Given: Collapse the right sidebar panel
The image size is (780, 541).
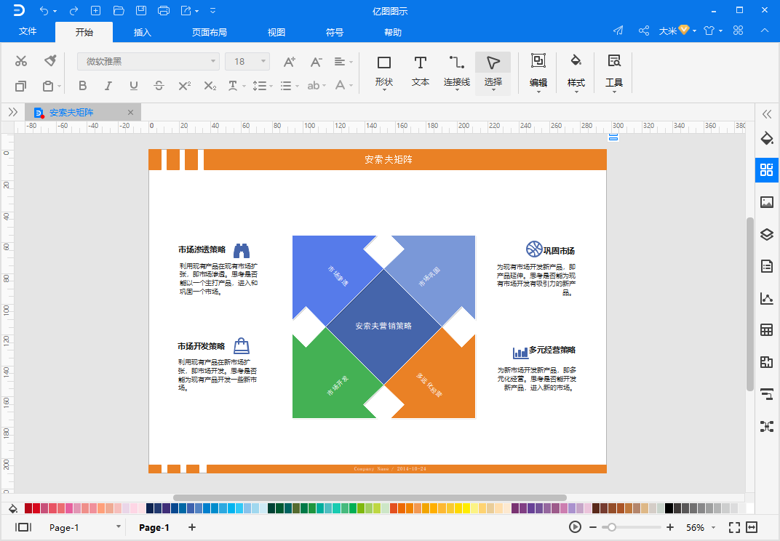Looking at the screenshot, I should coord(767,114).
